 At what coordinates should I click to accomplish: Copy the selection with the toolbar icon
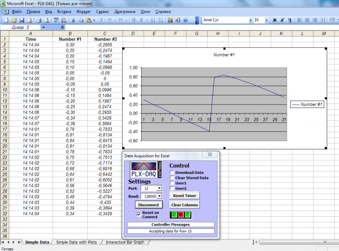tap(81, 20)
